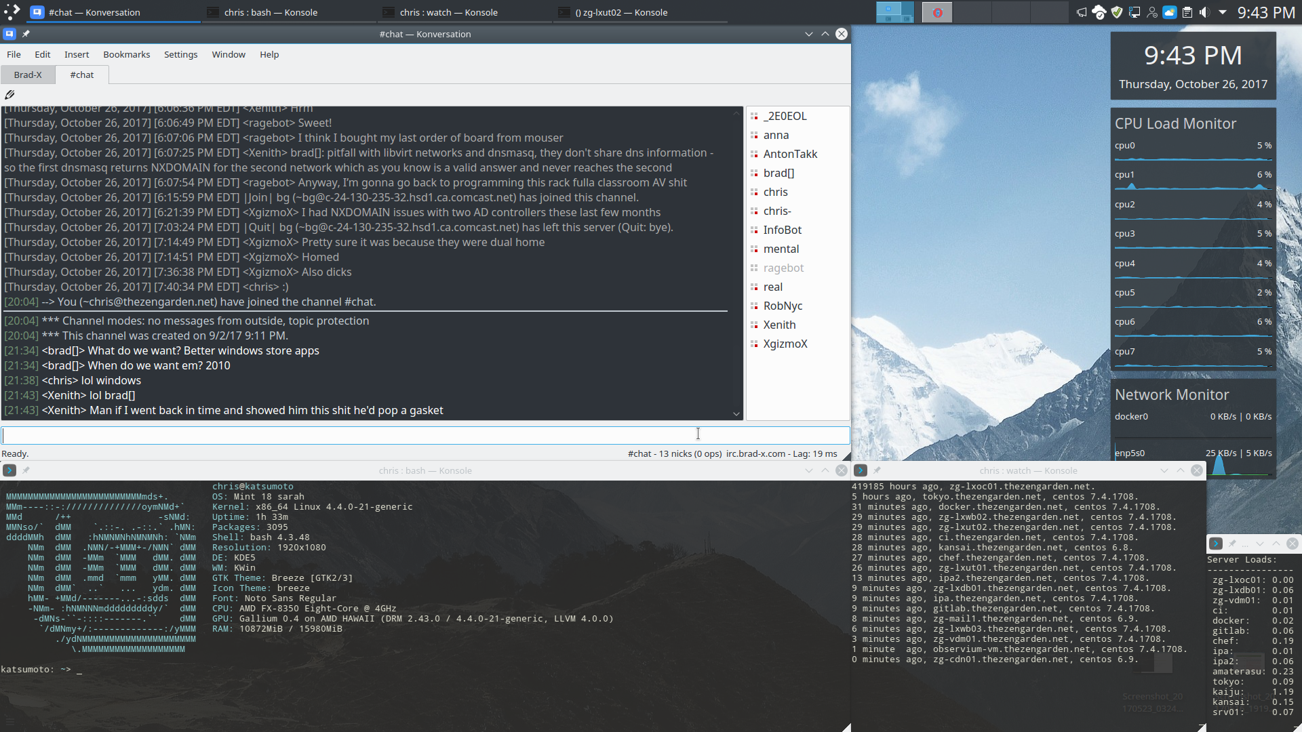The image size is (1302, 732).
Task: Open the Window menu
Action: [x=229, y=54]
